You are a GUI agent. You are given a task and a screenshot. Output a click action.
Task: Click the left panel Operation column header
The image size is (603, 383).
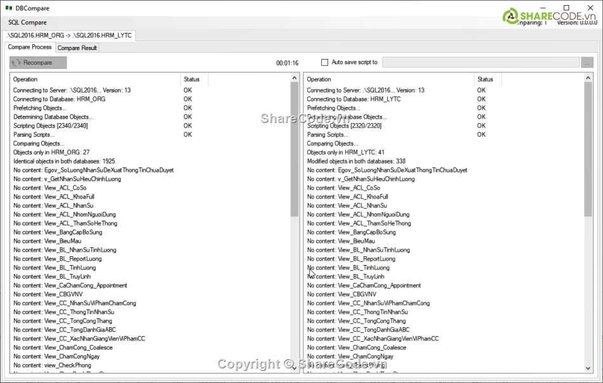(x=95, y=79)
